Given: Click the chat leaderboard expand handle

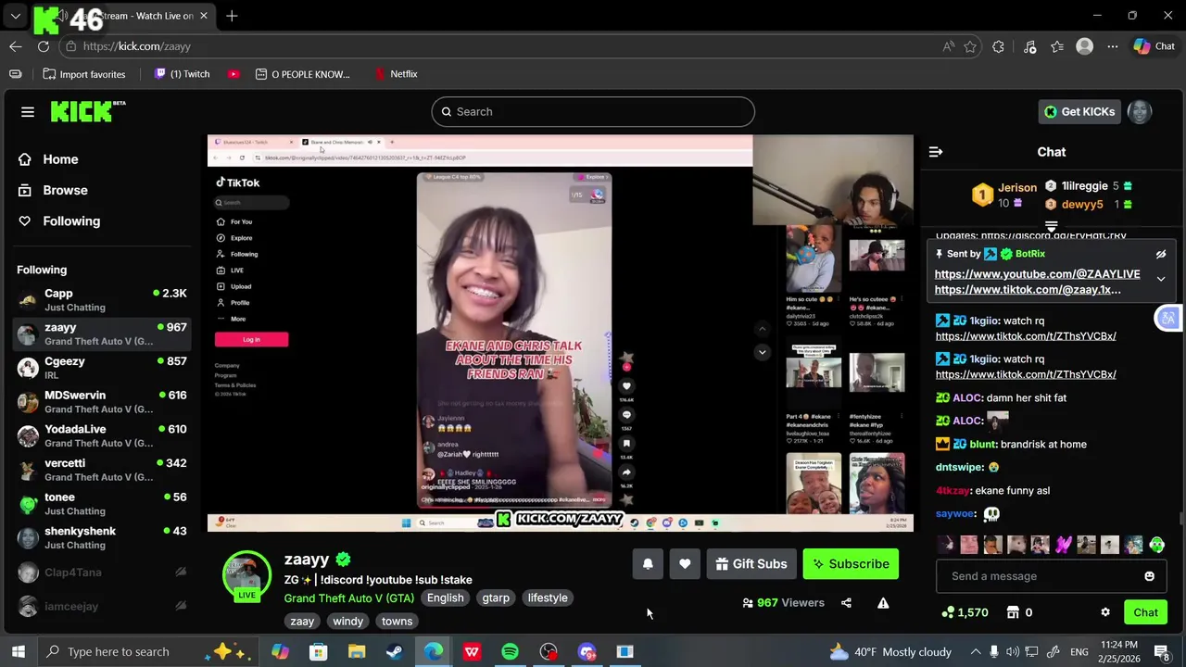Looking at the screenshot, I should click(1051, 225).
